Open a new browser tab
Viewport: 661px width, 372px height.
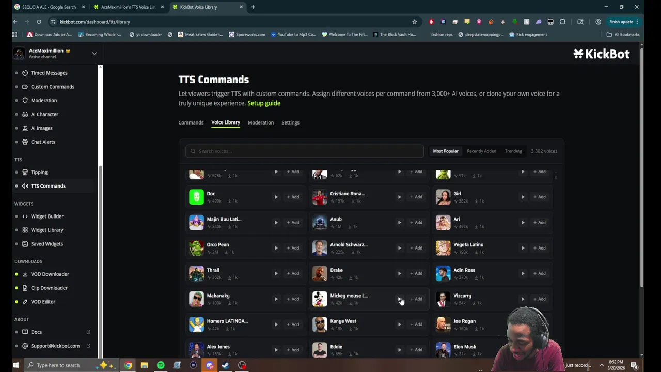[x=253, y=7]
